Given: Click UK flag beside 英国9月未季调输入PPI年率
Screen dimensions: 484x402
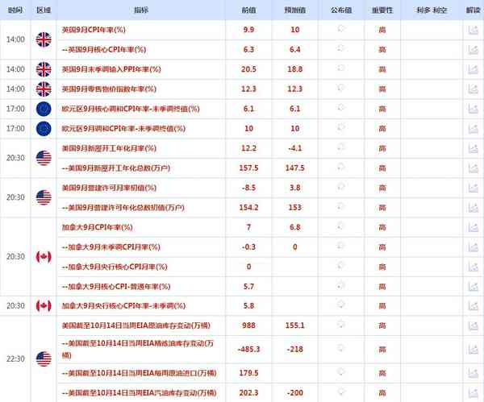Looking at the screenshot, I should click(44, 69).
